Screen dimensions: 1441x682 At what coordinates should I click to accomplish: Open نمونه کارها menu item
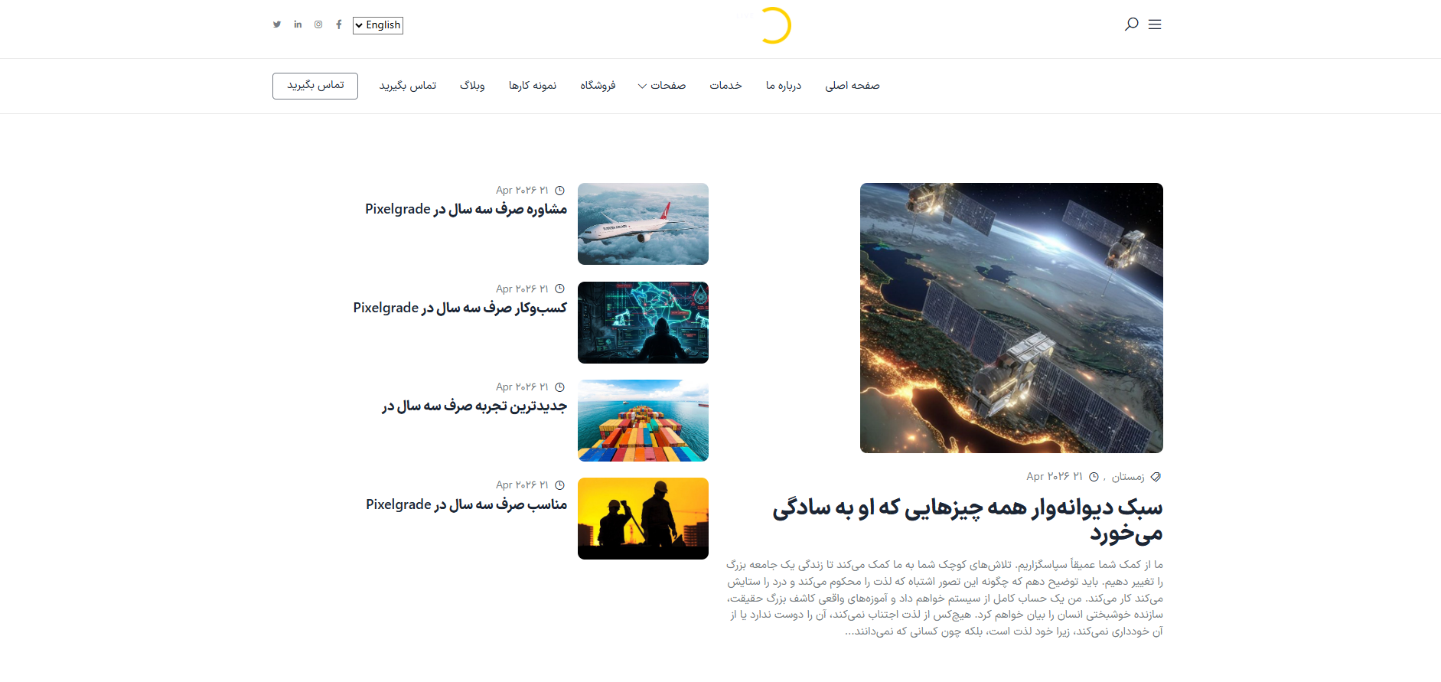click(x=533, y=86)
